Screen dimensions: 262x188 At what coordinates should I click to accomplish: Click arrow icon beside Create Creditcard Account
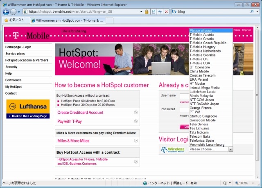136,112
